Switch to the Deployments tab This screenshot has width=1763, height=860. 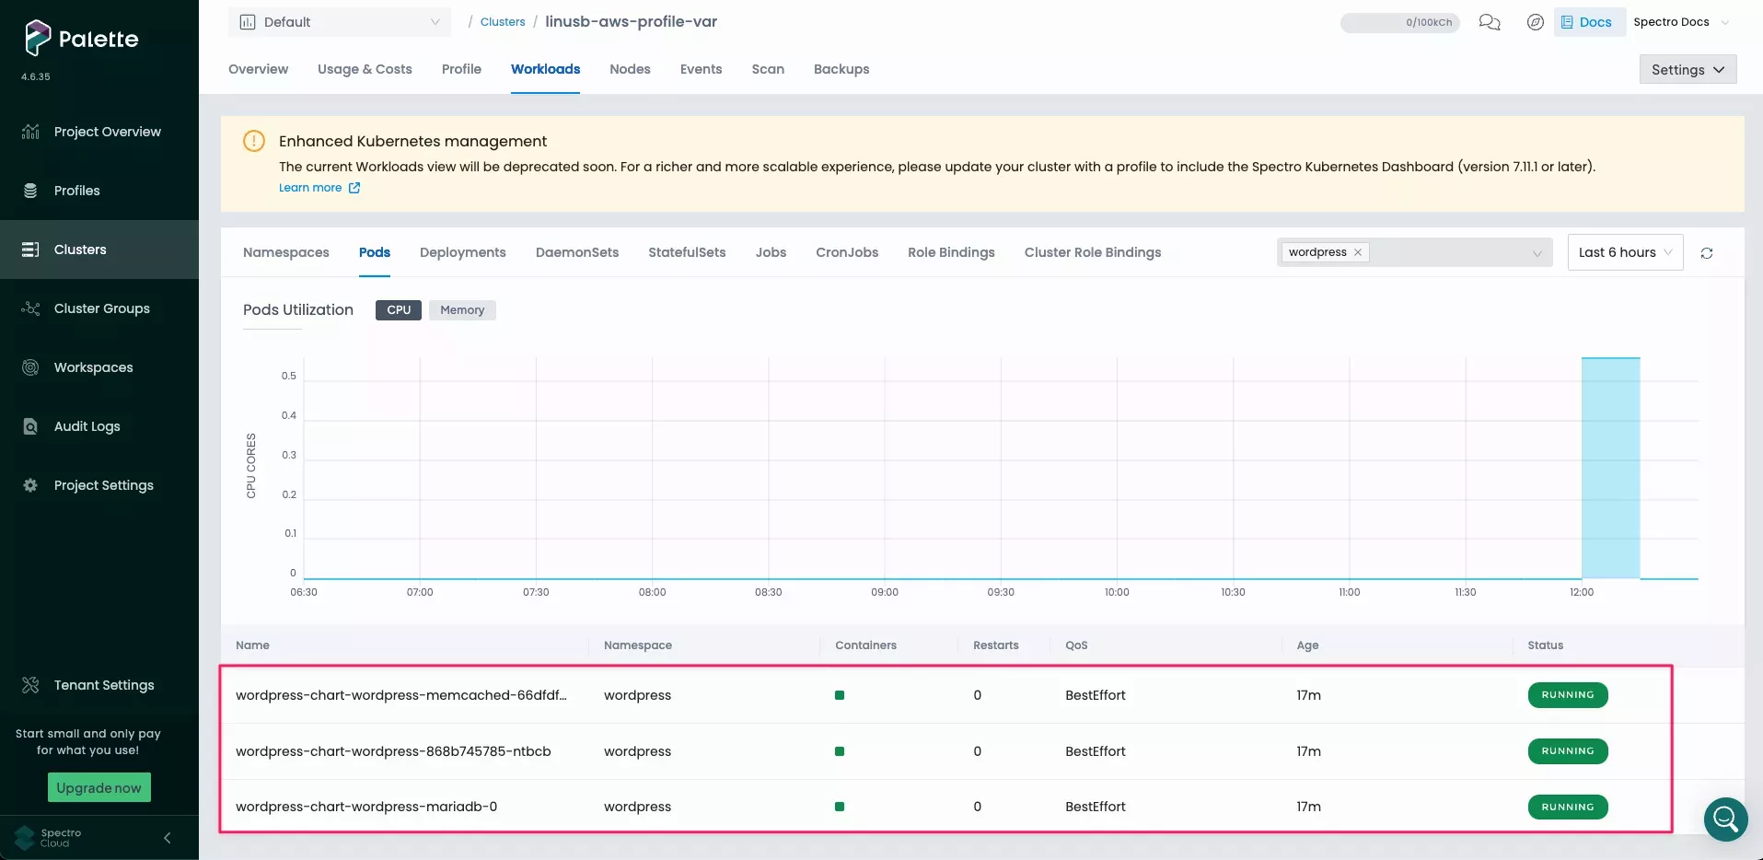pos(462,251)
